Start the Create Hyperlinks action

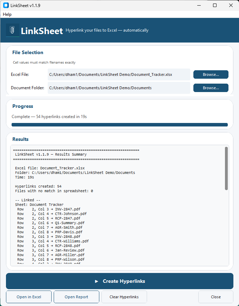coord(120,281)
